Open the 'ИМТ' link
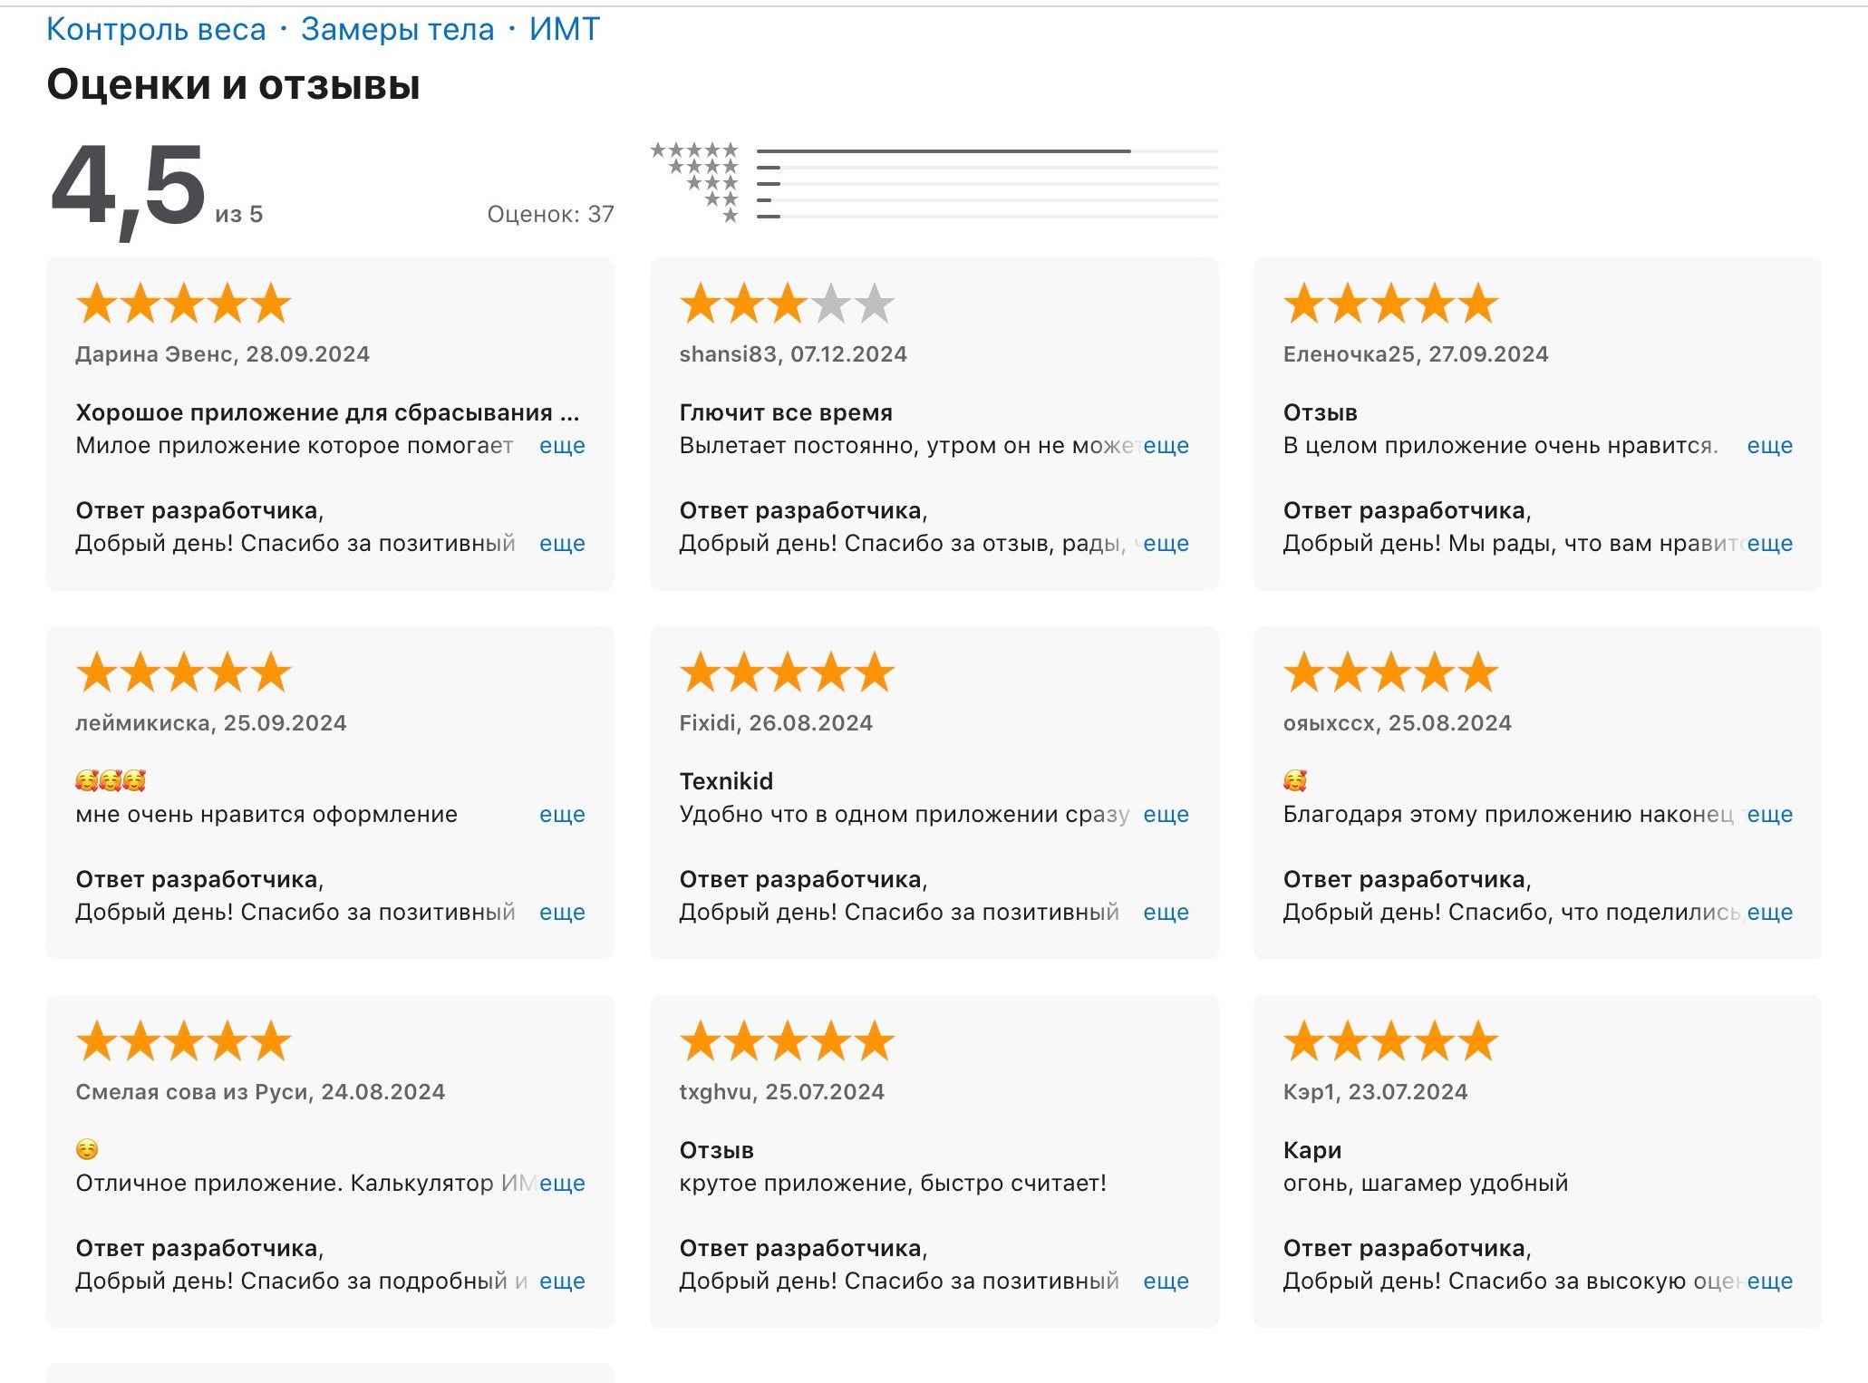 pos(564,30)
